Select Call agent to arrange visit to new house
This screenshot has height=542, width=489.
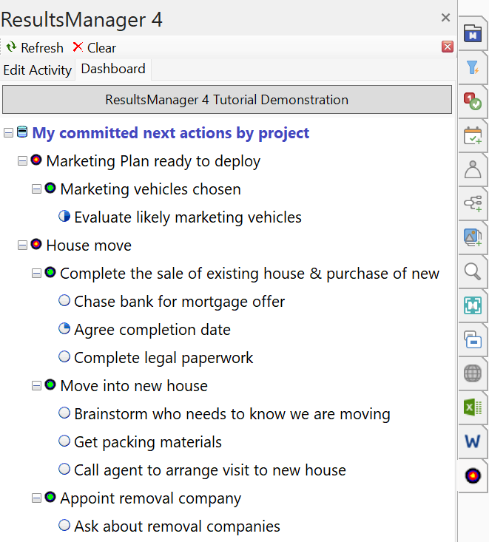click(x=210, y=470)
